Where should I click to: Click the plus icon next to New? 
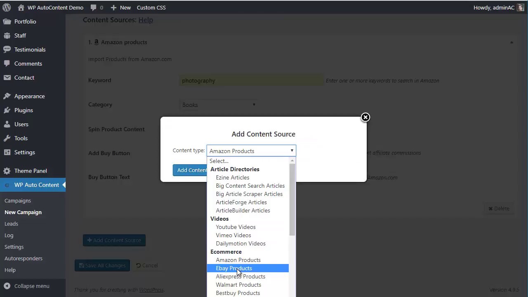coord(113,7)
